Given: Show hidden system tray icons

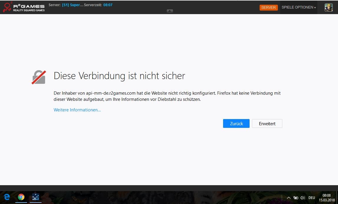Looking at the screenshot, I should click(x=288, y=198).
